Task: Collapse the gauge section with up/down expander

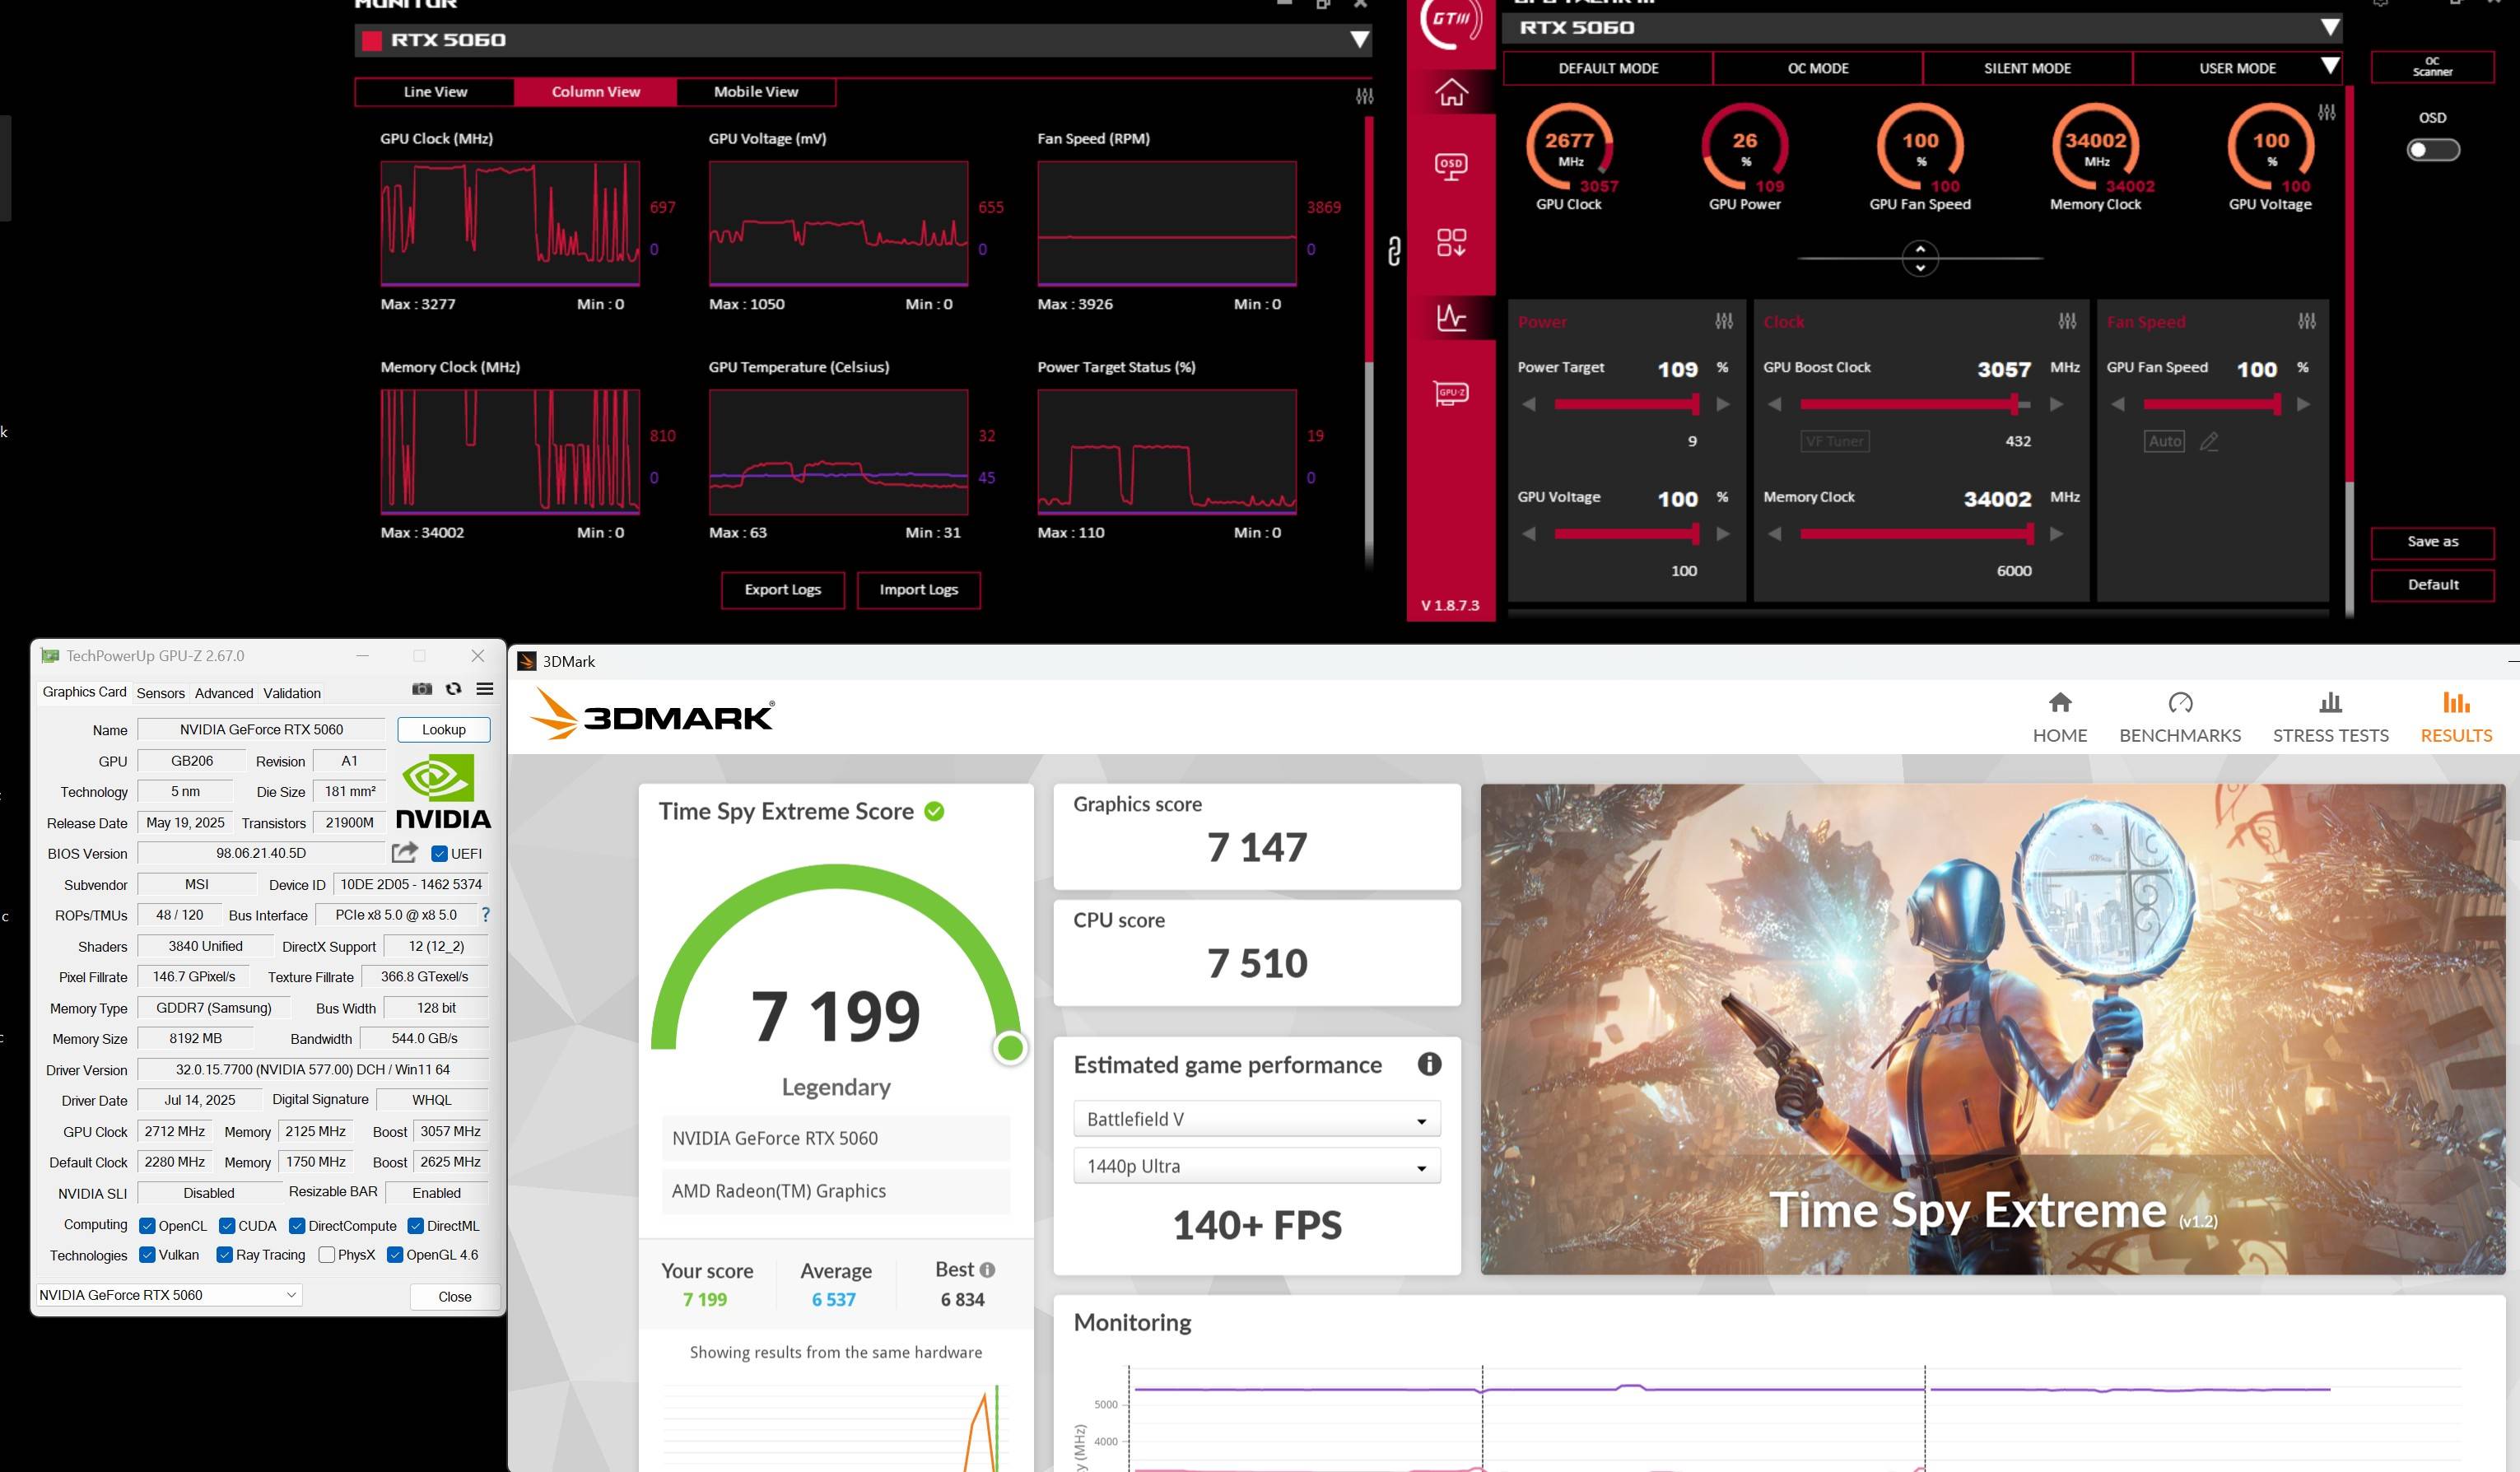Action: tap(1919, 258)
